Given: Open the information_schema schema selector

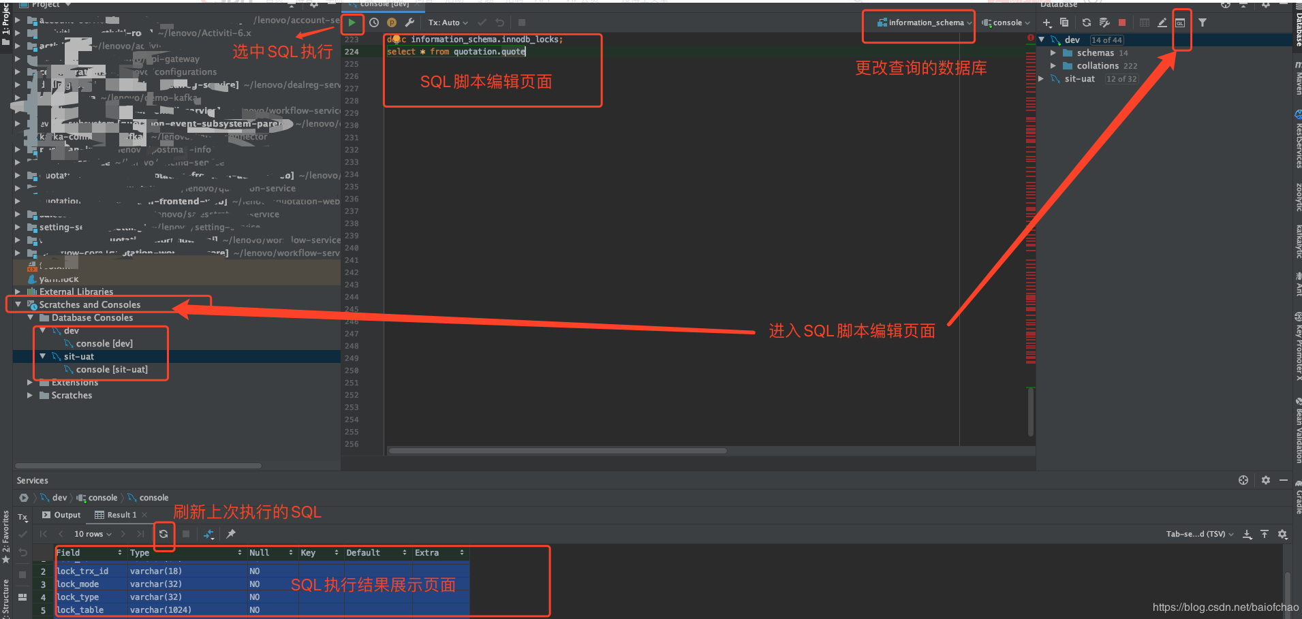Looking at the screenshot, I should (x=924, y=22).
